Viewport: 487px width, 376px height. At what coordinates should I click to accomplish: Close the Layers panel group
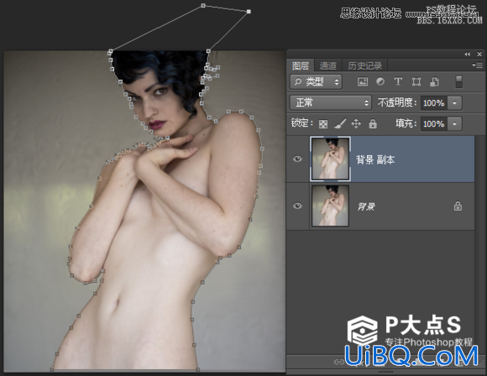(479, 54)
